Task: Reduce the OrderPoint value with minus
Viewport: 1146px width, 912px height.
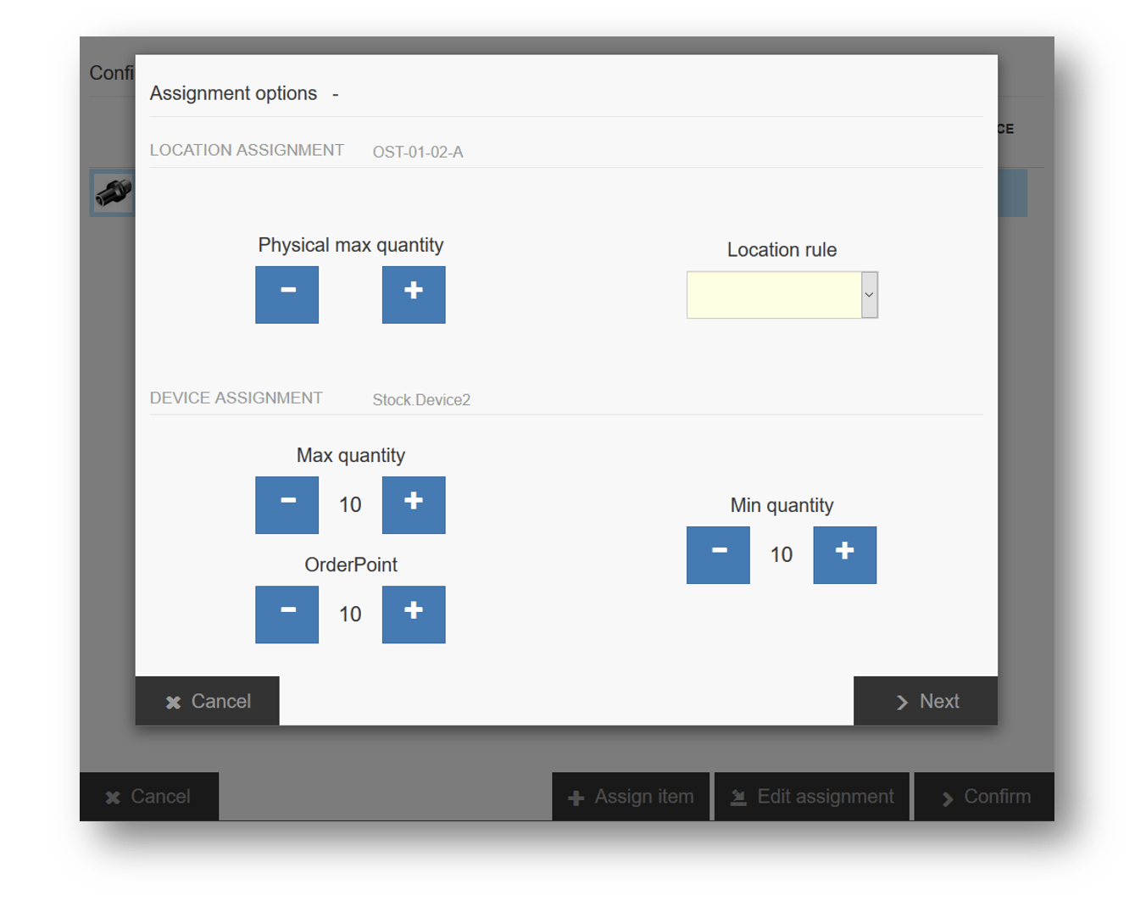Action: tap(286, 614)
